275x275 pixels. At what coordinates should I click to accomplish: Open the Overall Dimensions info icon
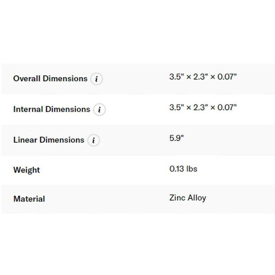pos(97,79)
